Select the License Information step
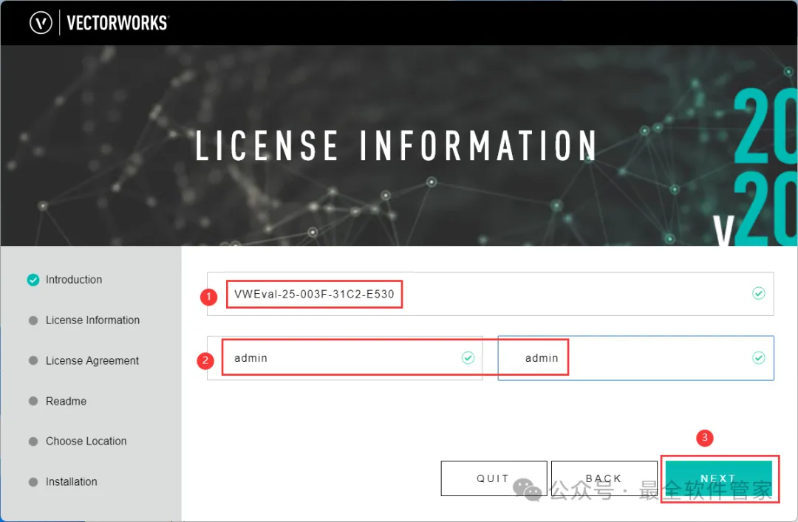 (84, 320)
